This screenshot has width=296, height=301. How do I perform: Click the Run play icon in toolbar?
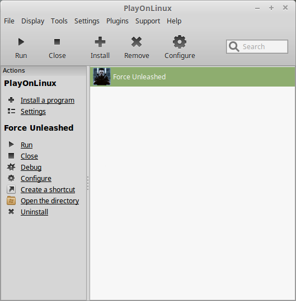coord(21,42)
